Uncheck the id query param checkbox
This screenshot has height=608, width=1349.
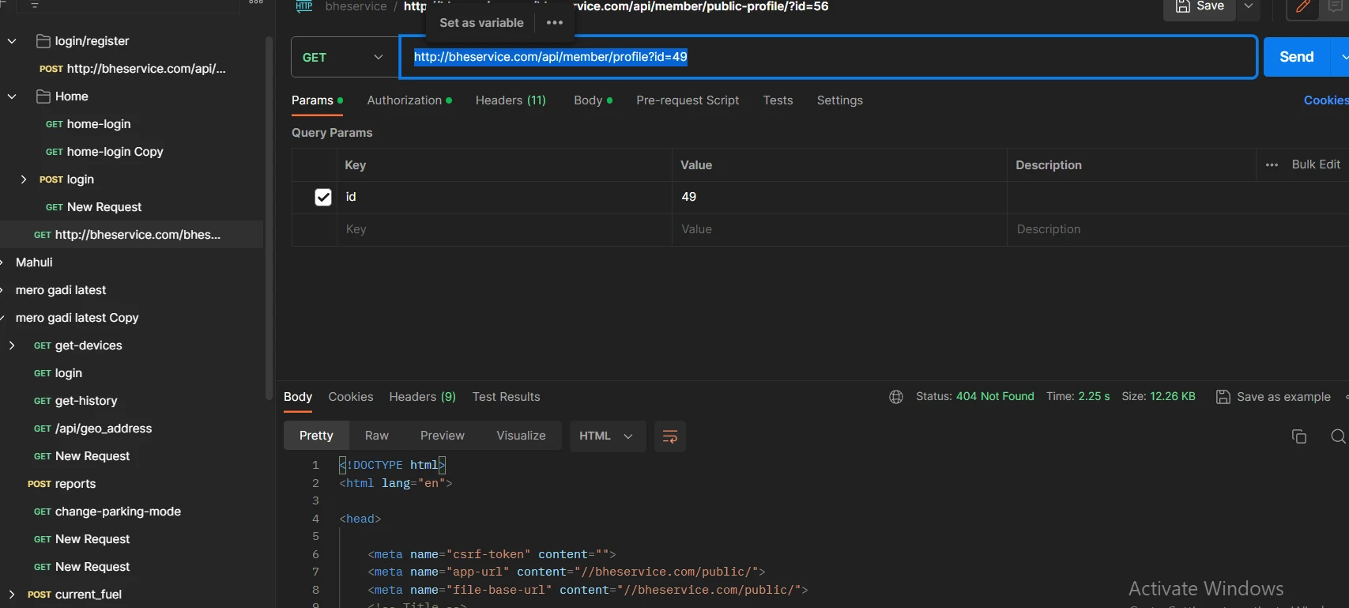click(x=323, y=197)
